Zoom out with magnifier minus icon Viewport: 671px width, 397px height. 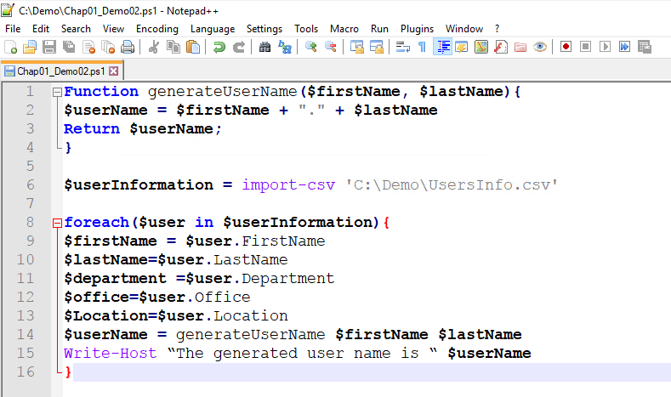[330, 47]
